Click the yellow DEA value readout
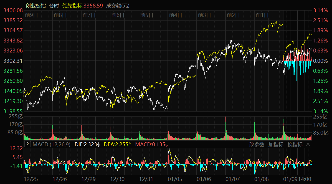332x184 pixels. (118, 144)
